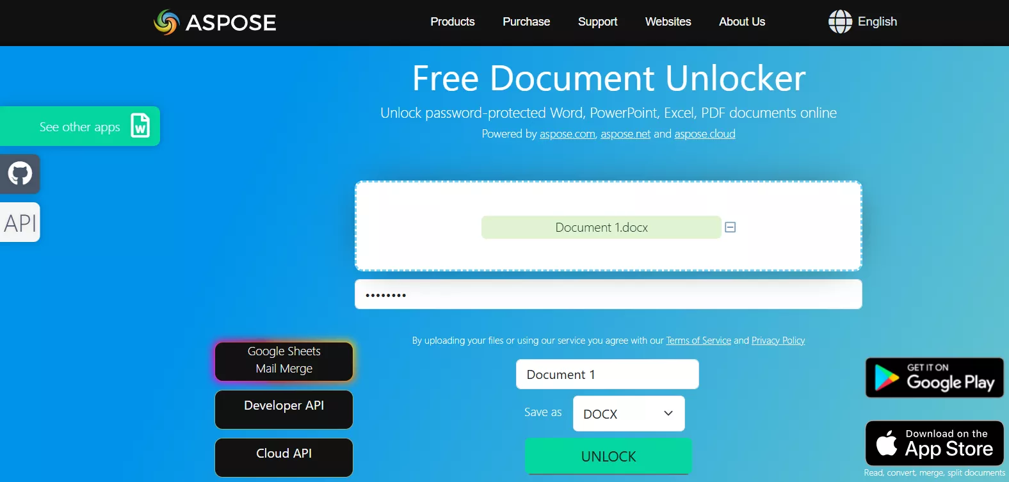Expand the Save as DOCX dropdown
1009x482 pixels.
(x=628, y=414)
